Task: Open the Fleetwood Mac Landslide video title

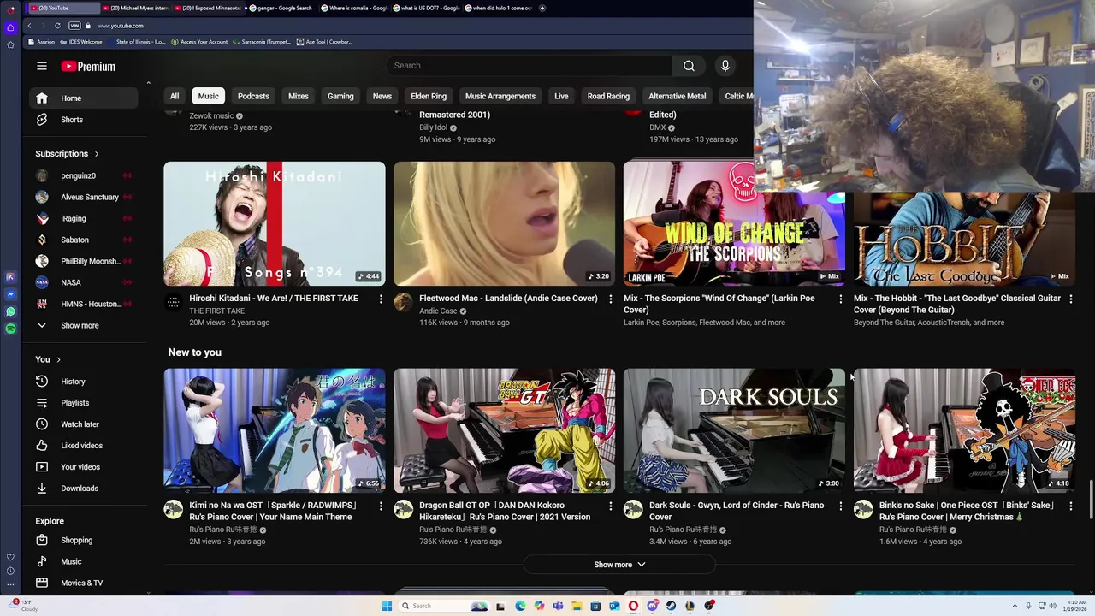Action: tap(508, 299)
